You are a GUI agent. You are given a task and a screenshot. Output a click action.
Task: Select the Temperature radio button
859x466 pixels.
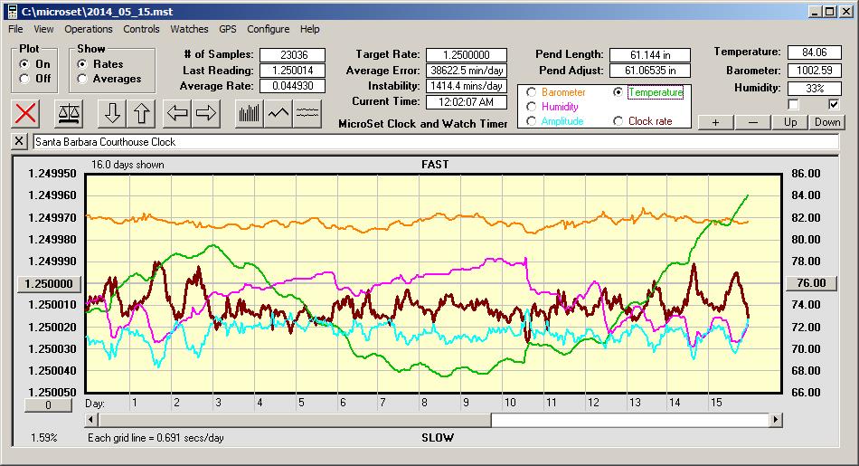(x=618, y=92)
